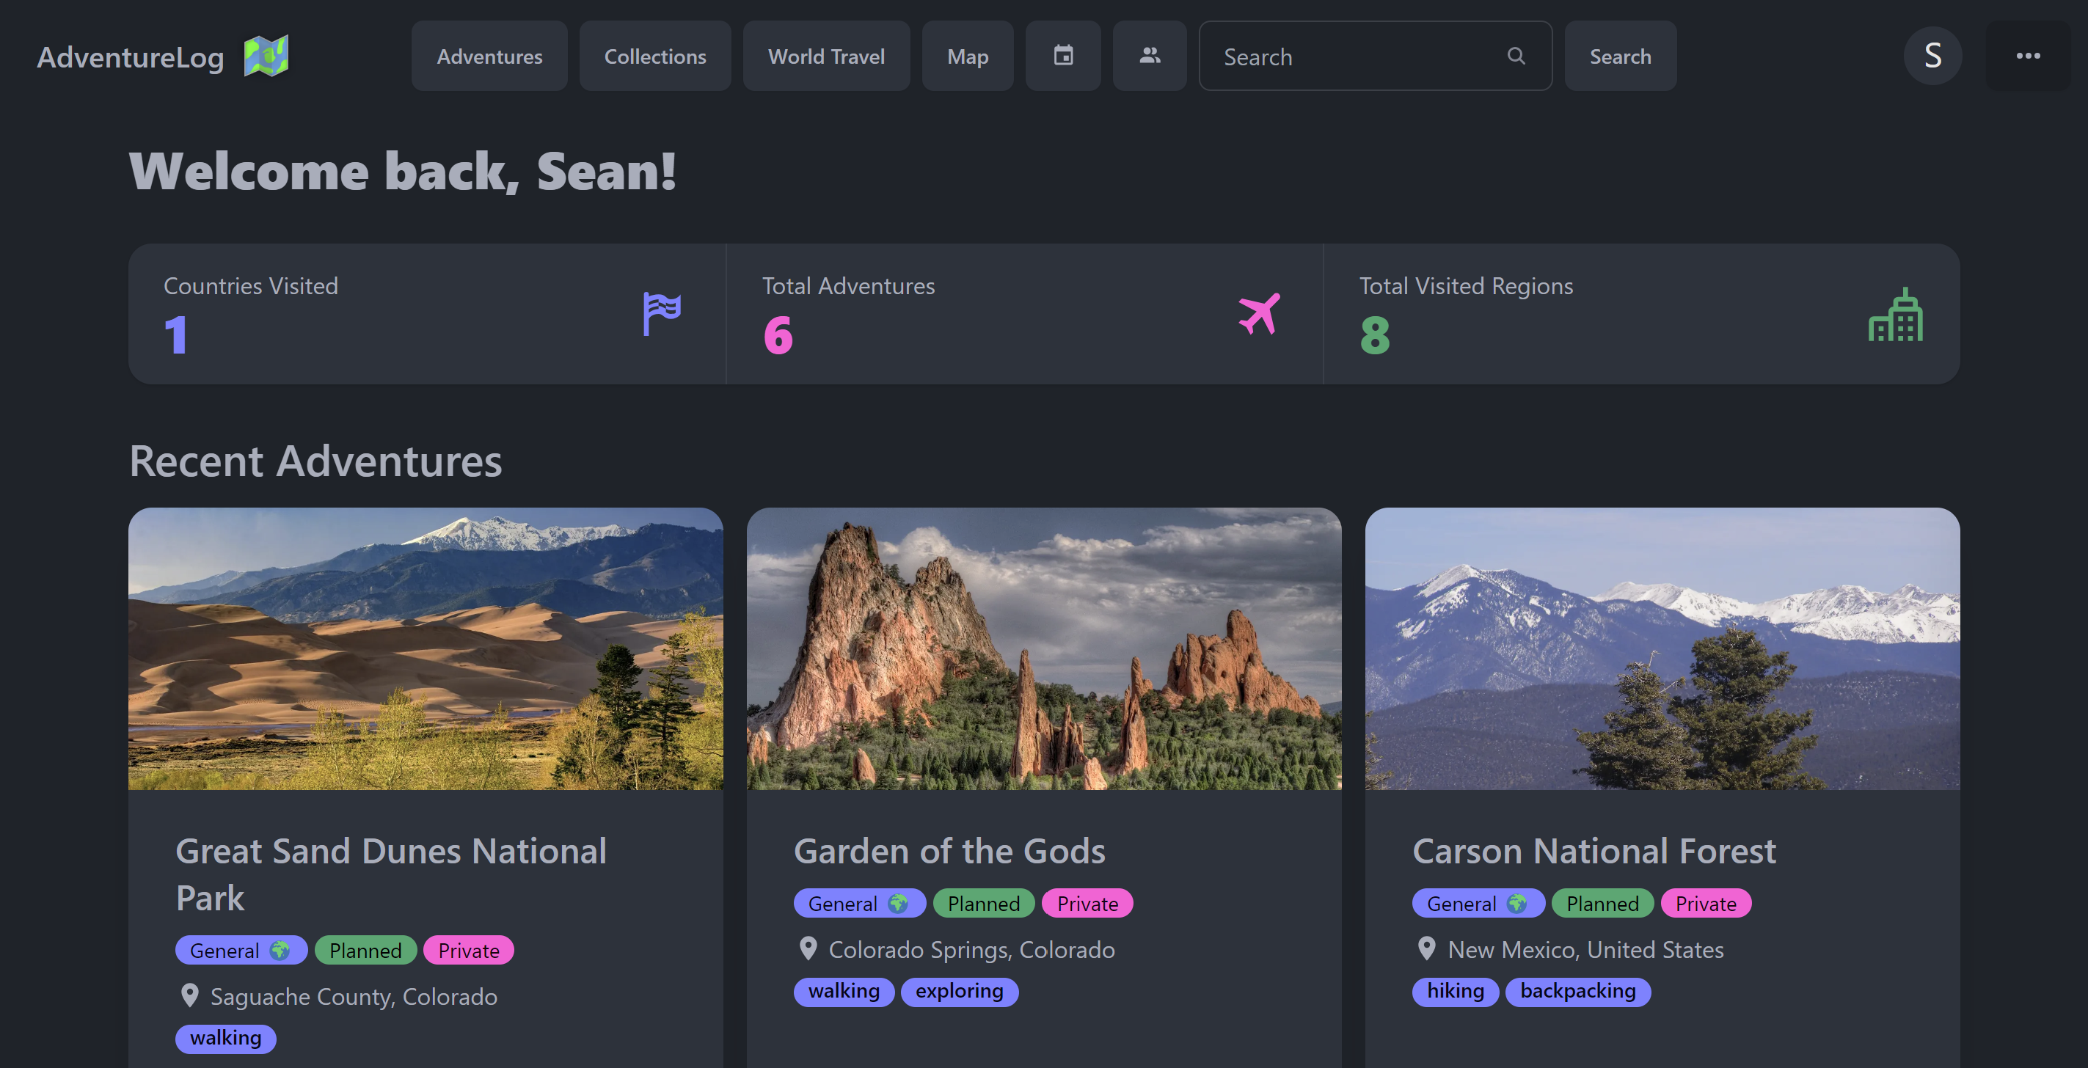Click the airplane icon on Total Adventures card

(1258, 315)
